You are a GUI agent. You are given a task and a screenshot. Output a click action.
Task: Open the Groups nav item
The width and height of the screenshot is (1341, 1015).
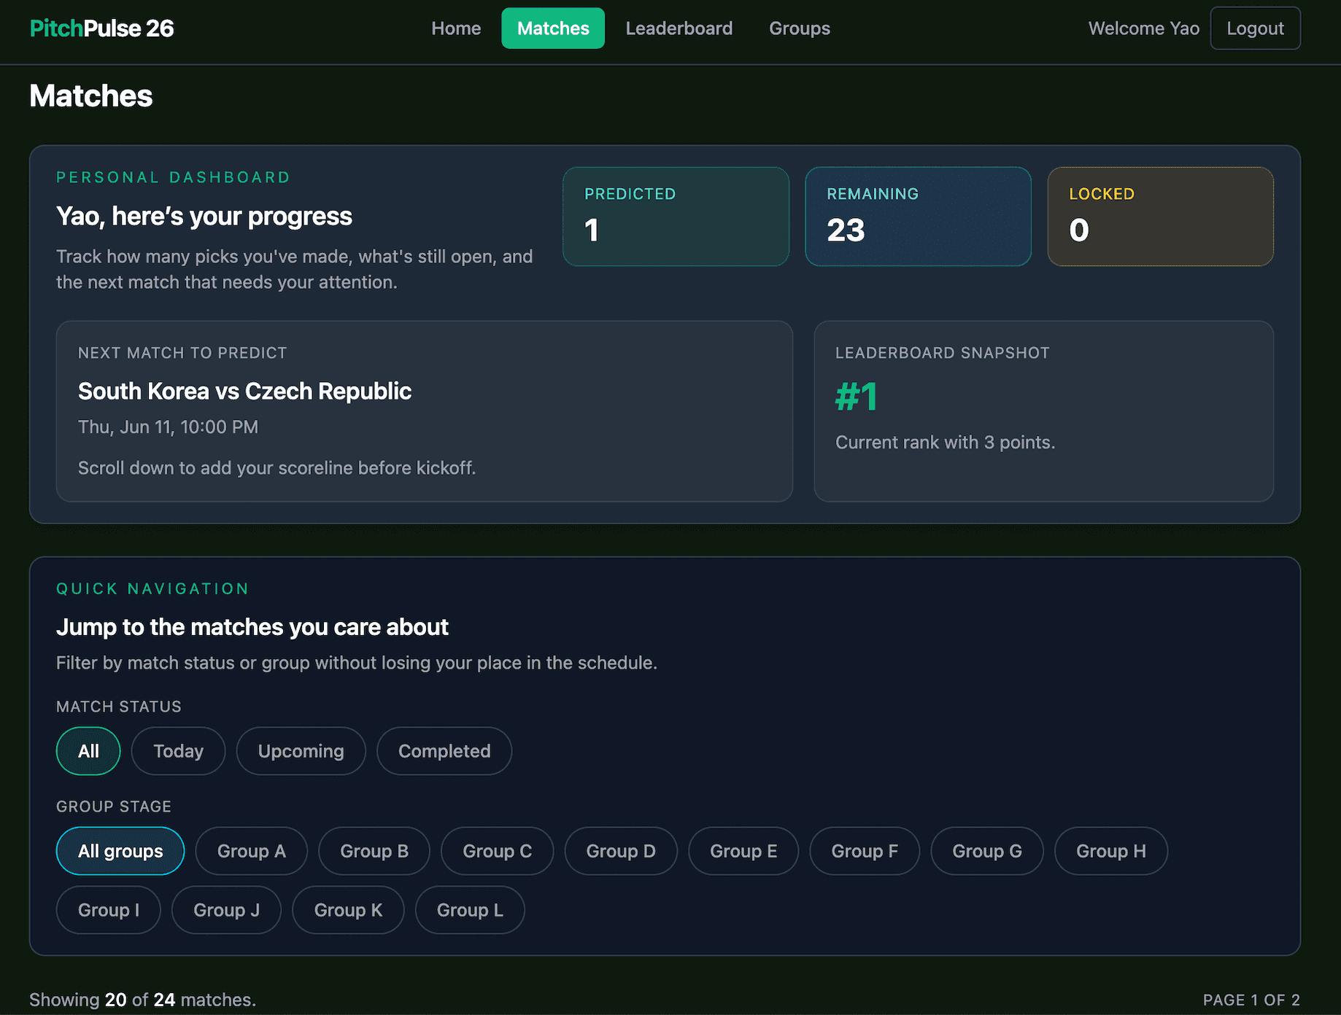pos(800,28)
